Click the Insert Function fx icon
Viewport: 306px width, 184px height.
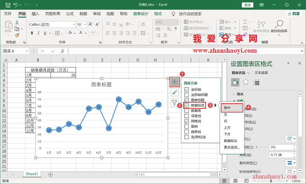62,51
